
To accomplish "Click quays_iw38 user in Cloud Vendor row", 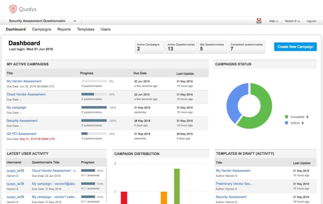I will pyautogui.click(x=15, y=170).
